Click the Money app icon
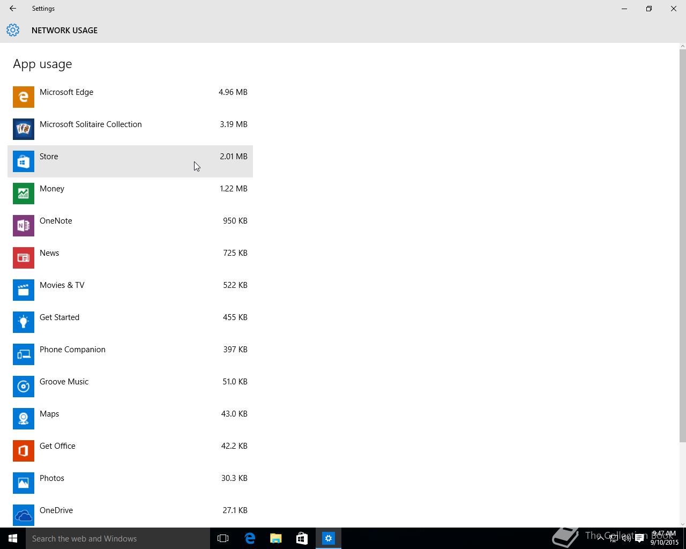Viewport: 686px width, 549px height. (24, 194)
